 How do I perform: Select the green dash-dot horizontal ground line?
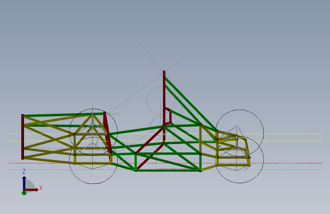[165, 169]
